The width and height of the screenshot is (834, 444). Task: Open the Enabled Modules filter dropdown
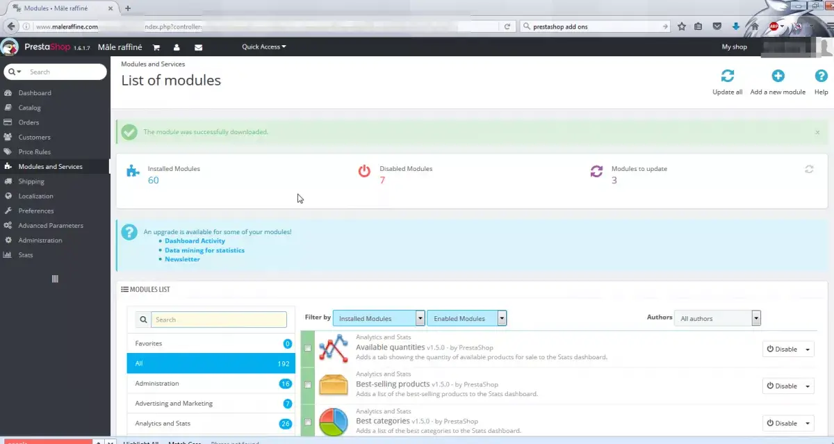pyautogui.click(x=467, y=318)
